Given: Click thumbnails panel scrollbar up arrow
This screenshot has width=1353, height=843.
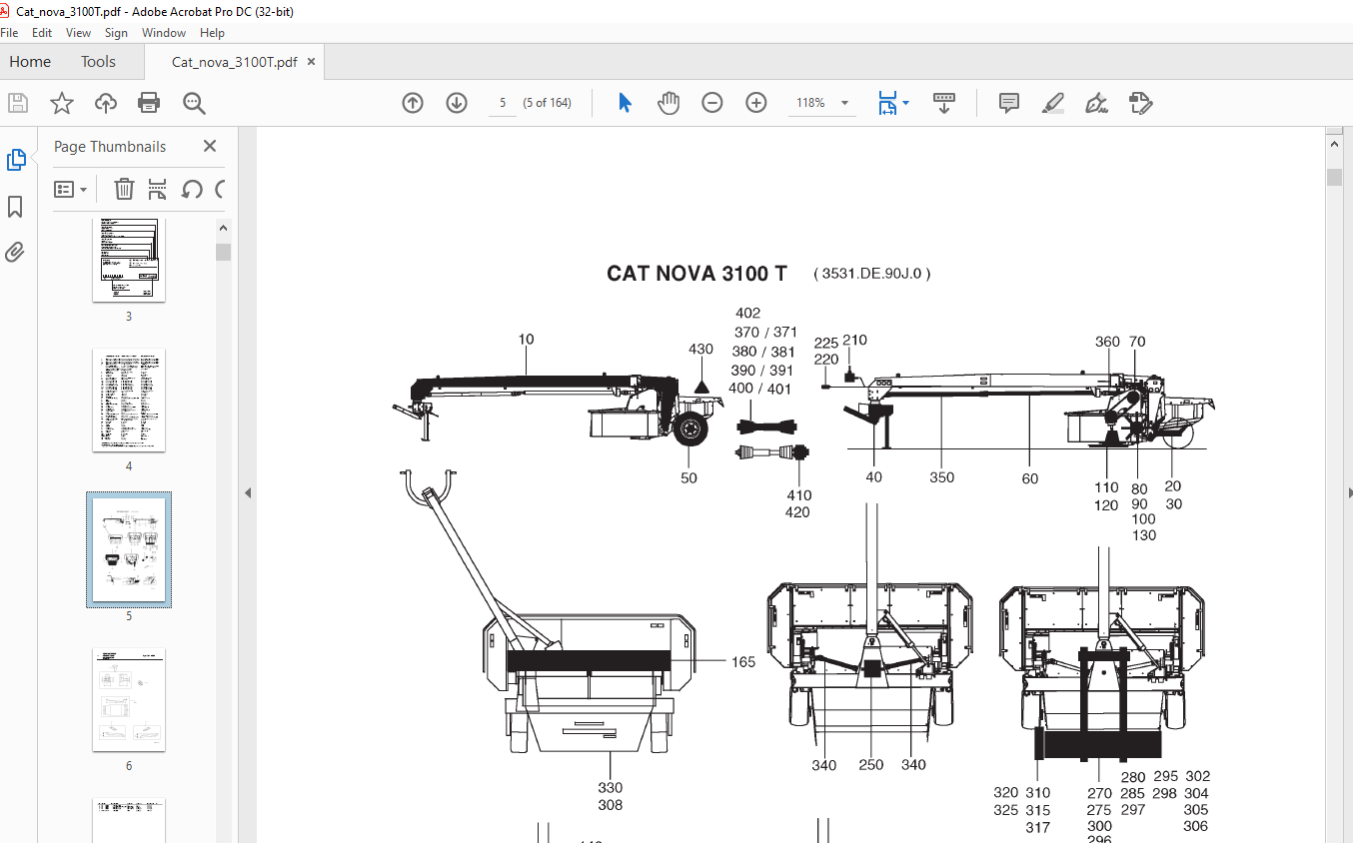Looking at the screenshot, I should [224, 228].
